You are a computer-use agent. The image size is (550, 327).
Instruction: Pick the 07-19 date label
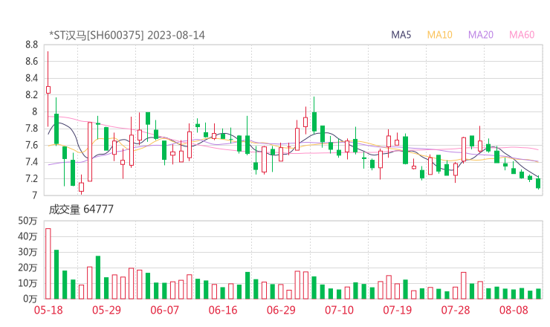click(x=397, y=310)
